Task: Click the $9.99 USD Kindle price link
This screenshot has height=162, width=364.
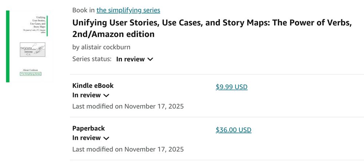Action: pyautogui.click(x=232, y=87)
